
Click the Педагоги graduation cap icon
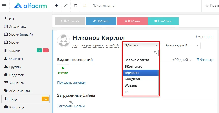click(6, 75)
